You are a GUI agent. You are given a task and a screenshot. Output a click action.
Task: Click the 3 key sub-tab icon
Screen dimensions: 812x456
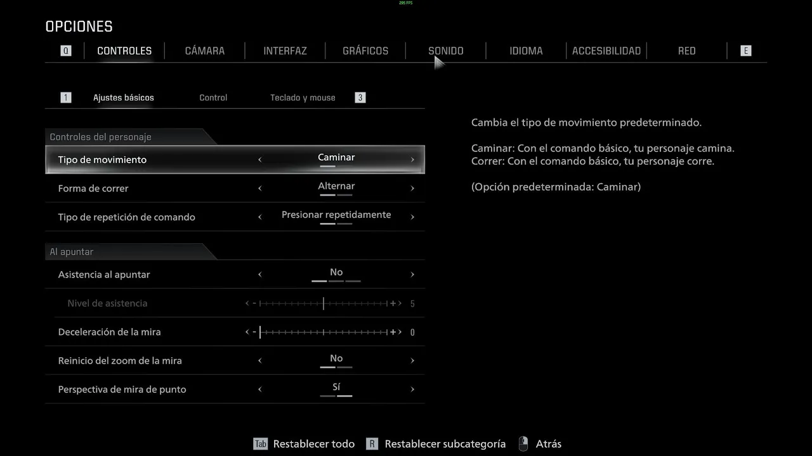click(360, 98)
